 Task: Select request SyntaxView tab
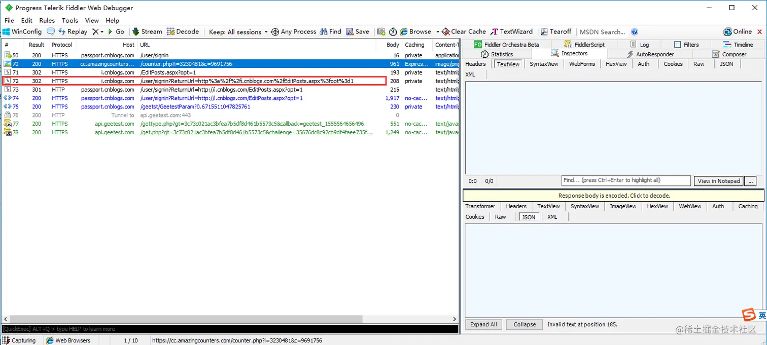[x=544, y=64]
